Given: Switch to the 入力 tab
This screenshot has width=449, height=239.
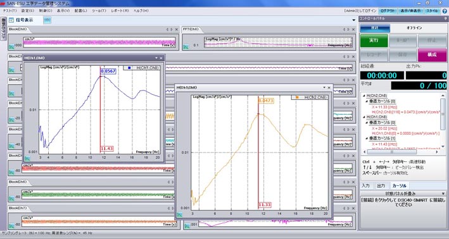Looking at the screenshot, I should 365,186.
